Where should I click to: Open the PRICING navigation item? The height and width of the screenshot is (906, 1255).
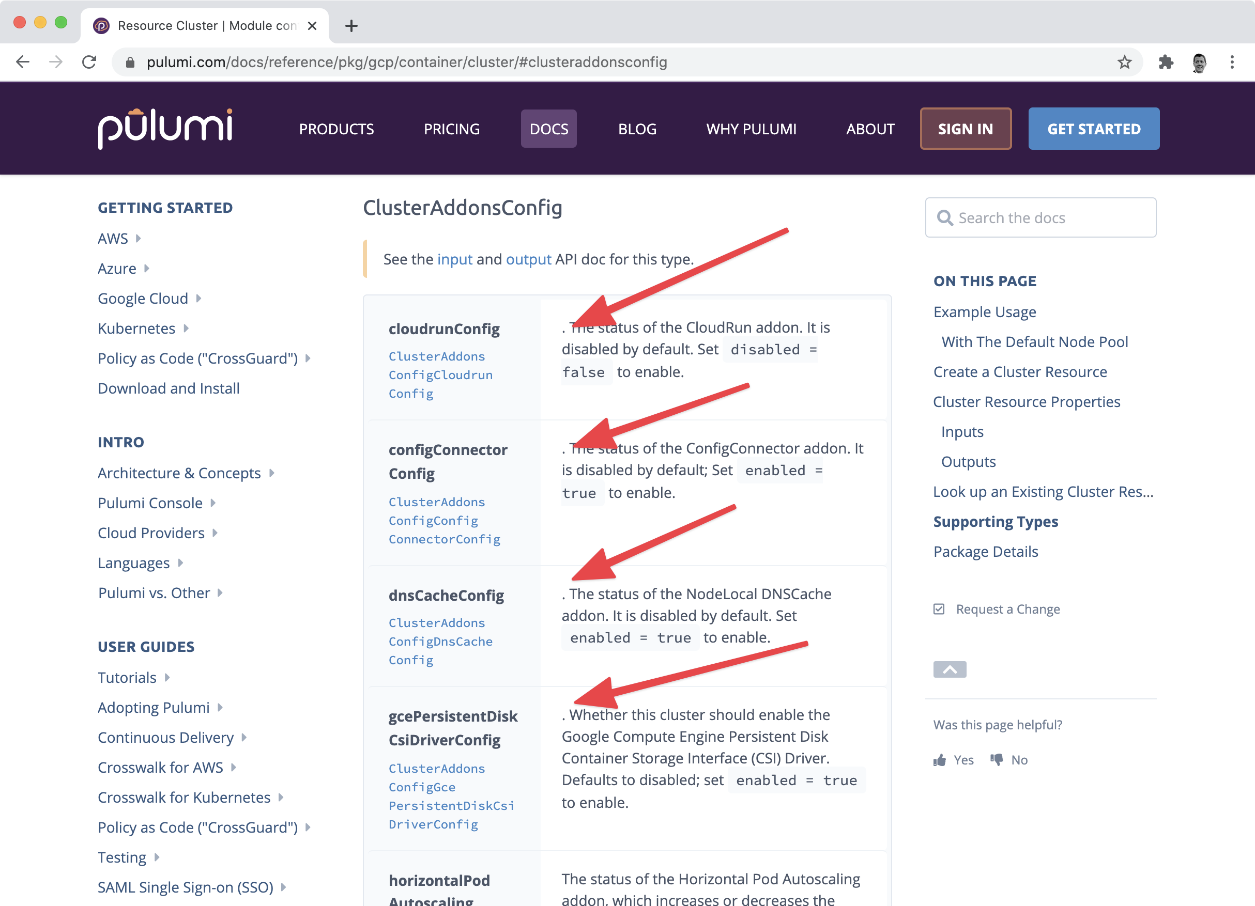tap(451, 129)
